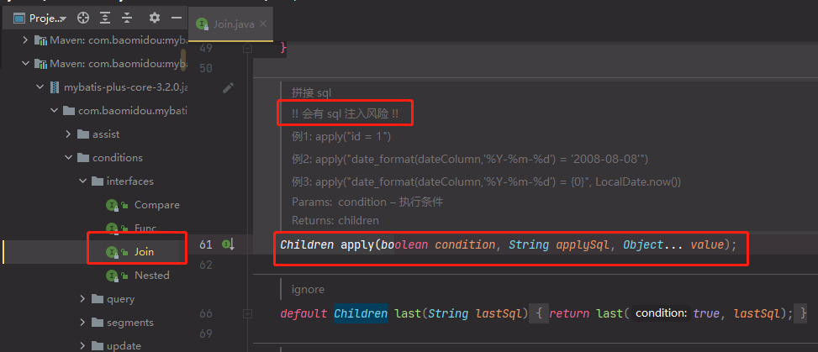Click the pencil edit-doc icon in gutter
The image size is (818, 352).
(x=228, y=87)
